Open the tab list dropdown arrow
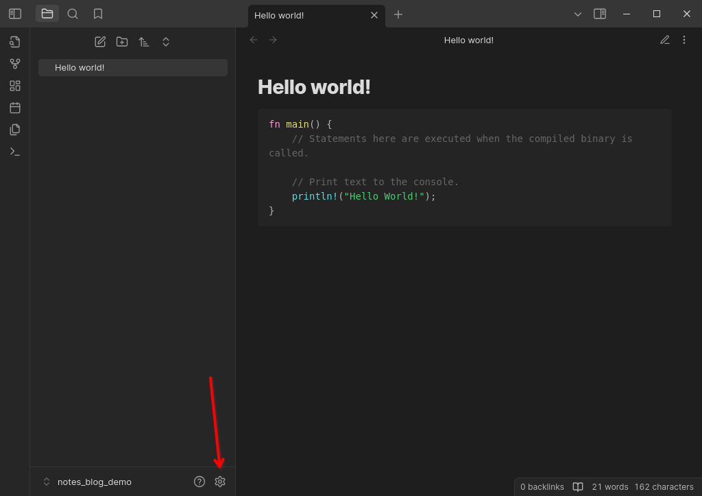Screen dimensions: 702x496 tap(577, 14)
